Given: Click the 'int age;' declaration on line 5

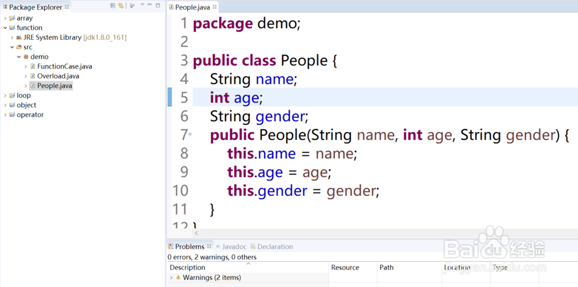Looking at the screenshot, I should click(x=236, y=98).
